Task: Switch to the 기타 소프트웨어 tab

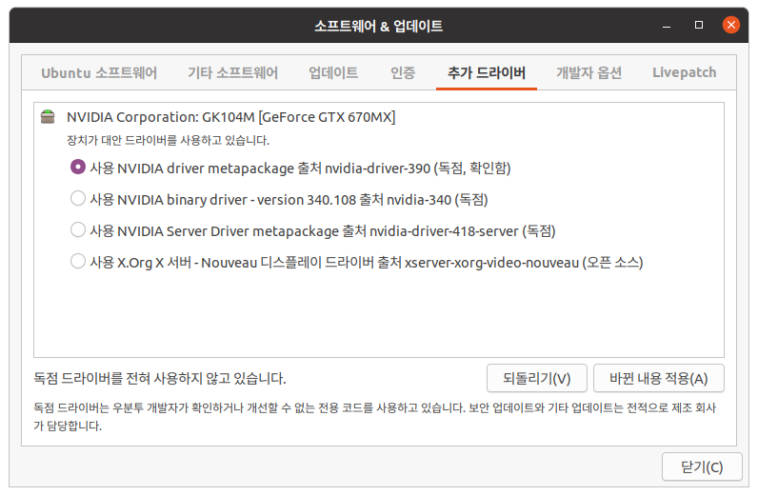Action: (232, 72)
